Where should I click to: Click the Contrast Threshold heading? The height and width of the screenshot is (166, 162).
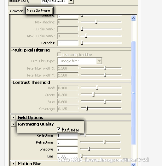point(31,82)
